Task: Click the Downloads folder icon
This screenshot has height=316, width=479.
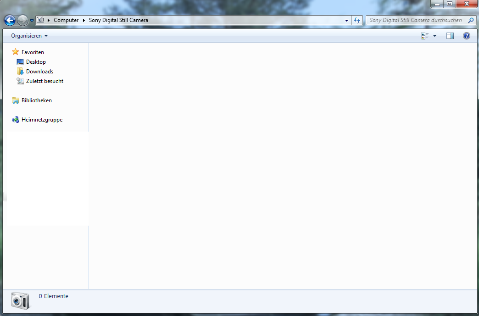Action: tap(20, 72)
